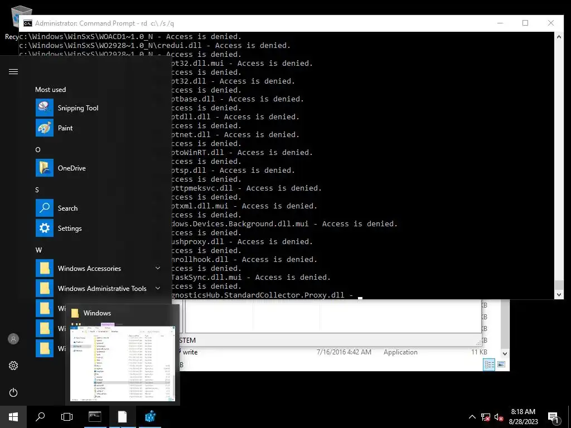The width and height of the screenshot is (571, 428).
Task: Click the File Explorer taskbar button
Action: click(x=122, y=417)
